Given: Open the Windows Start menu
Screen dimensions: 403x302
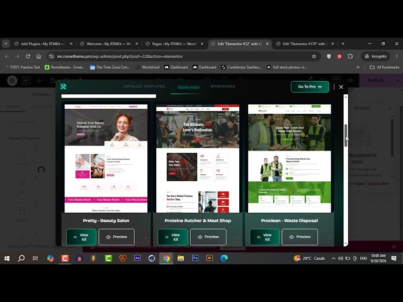Looking at the screenshot, I should coord(7,259).
